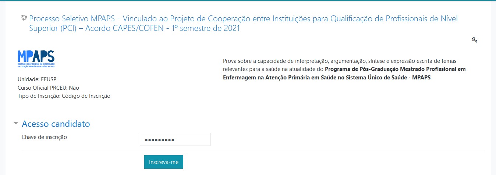Click the small subtitle text under MPAPS logo
496x175 pixels.
(x=36, y=65)
